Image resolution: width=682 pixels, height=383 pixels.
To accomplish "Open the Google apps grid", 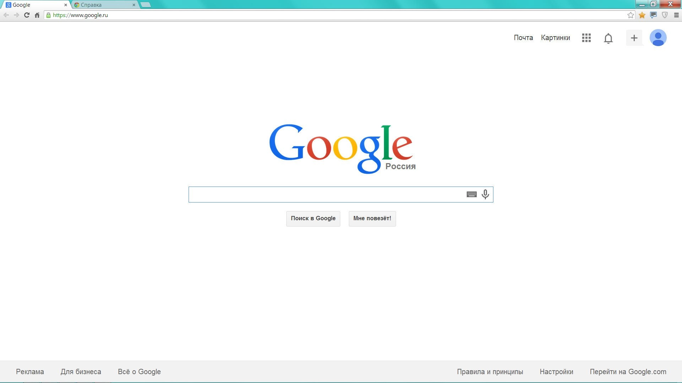I will [586, 38].
